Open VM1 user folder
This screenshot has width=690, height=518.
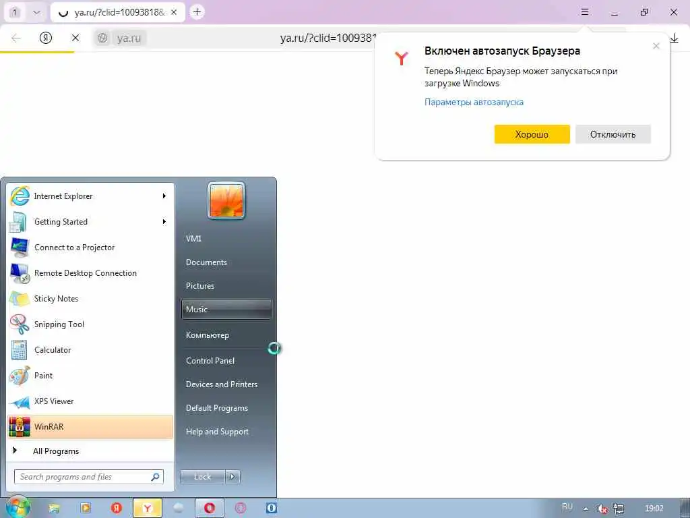coord(226,238)
